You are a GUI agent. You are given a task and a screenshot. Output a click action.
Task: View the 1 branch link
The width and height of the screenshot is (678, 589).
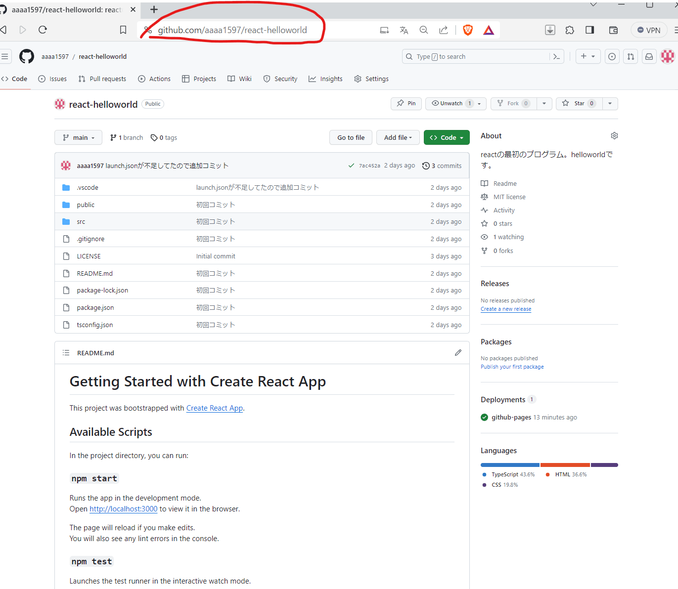click(127, 137)
